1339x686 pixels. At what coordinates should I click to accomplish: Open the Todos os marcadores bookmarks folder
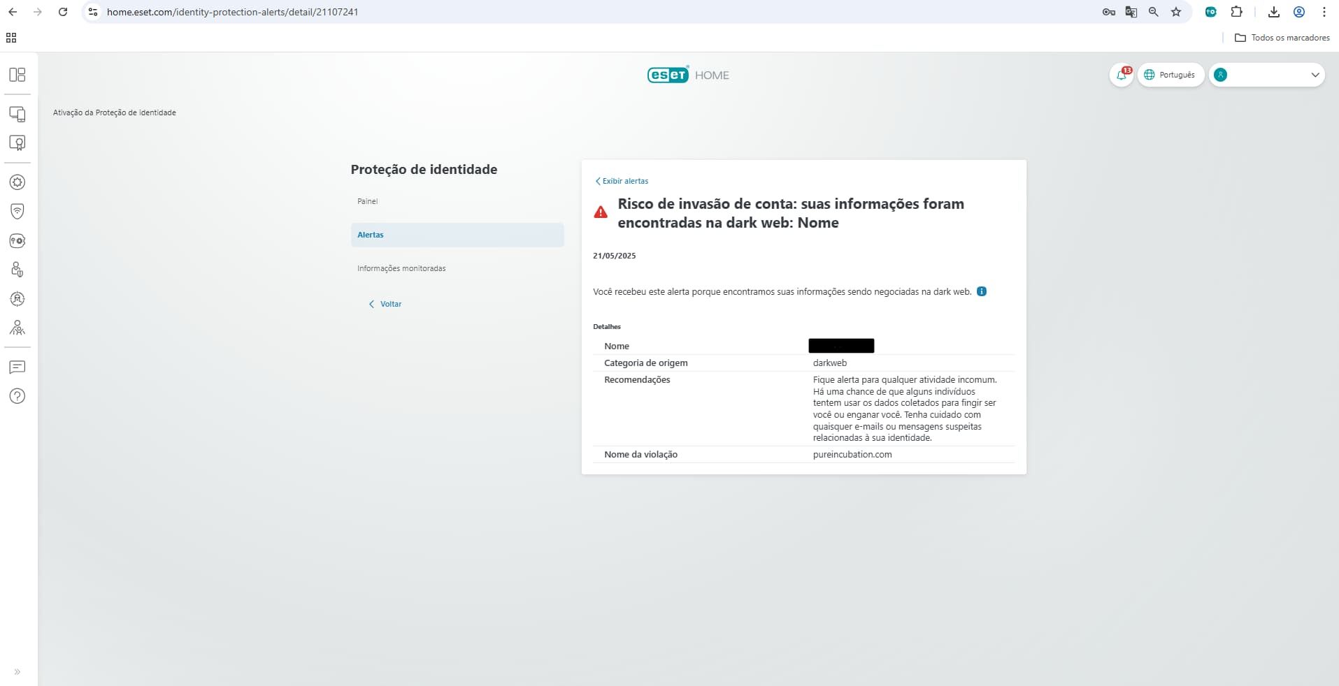(1282, 38)
